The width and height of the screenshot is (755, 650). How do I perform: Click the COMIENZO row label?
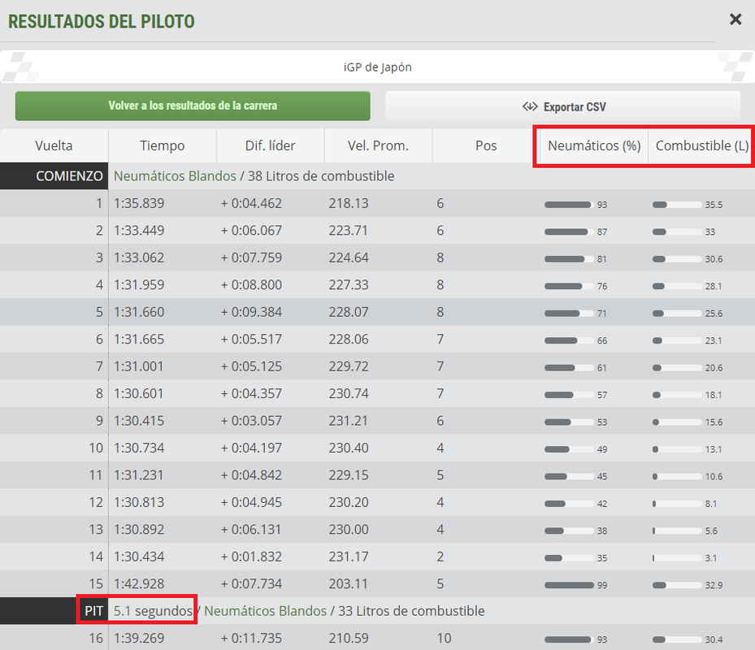pyautogui.click(x=54, y=175)
